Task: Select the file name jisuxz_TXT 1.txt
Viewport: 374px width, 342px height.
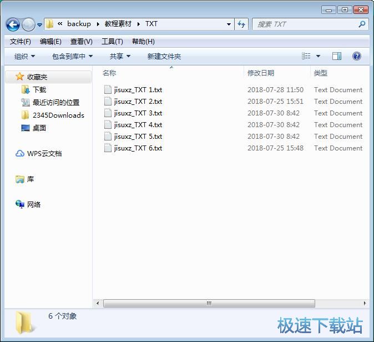Action: pyautogui.click(x=138, y=90)
